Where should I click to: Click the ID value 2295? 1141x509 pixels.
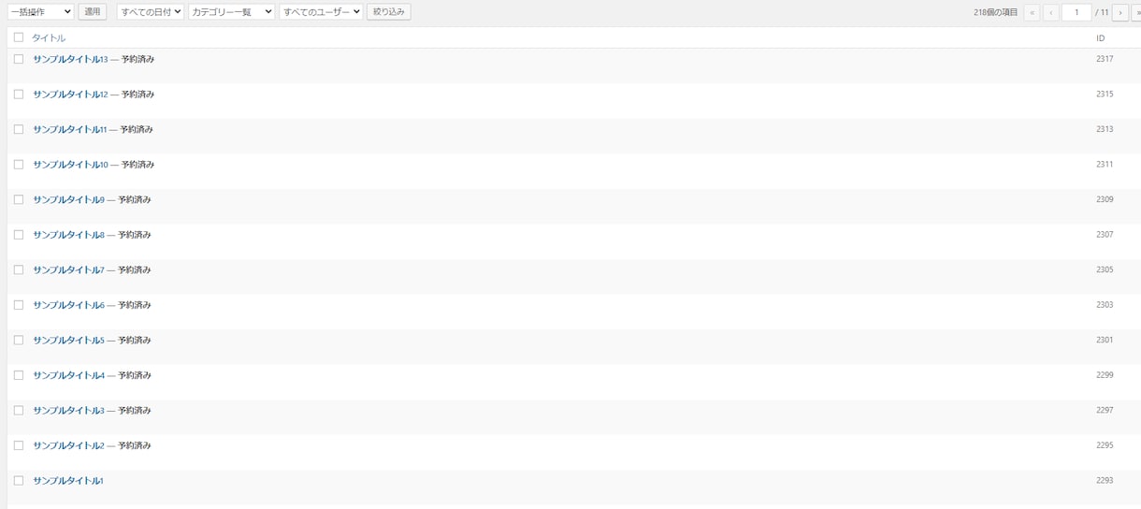coord(1105,445)
